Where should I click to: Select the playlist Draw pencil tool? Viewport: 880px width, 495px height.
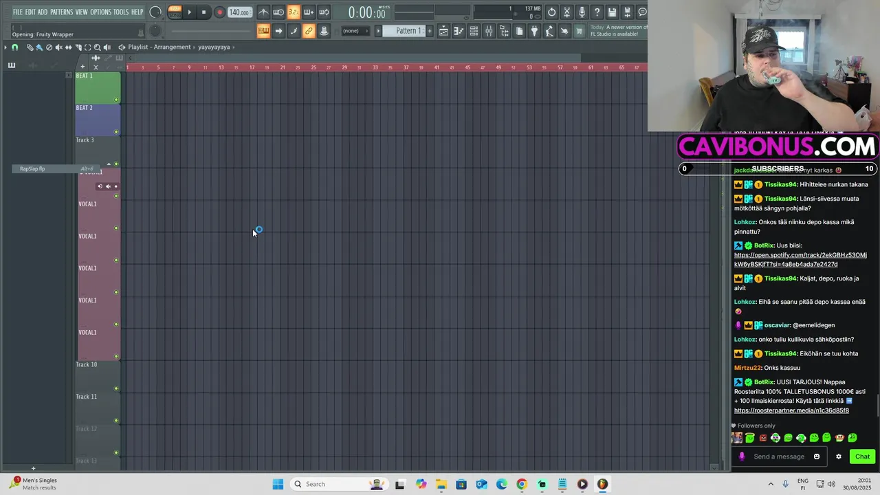pyautogui.click(x=30, y=47)
